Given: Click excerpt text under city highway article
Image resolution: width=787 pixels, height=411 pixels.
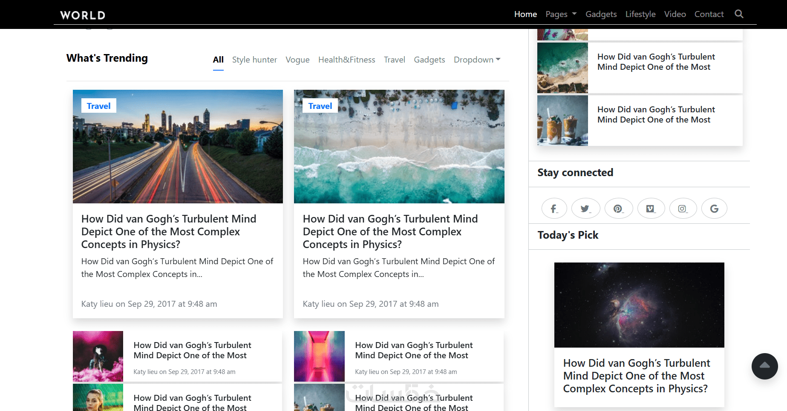Looking at the screenshot, I should coord(177,268).
